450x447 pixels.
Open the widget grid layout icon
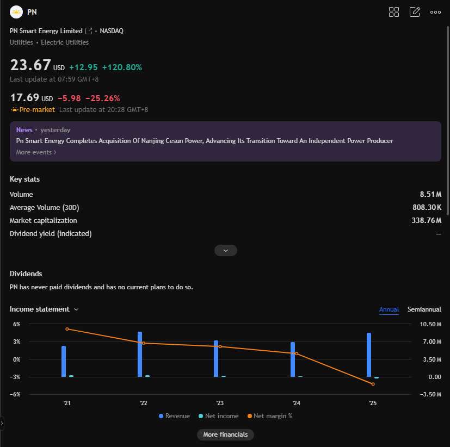(394, 12)
